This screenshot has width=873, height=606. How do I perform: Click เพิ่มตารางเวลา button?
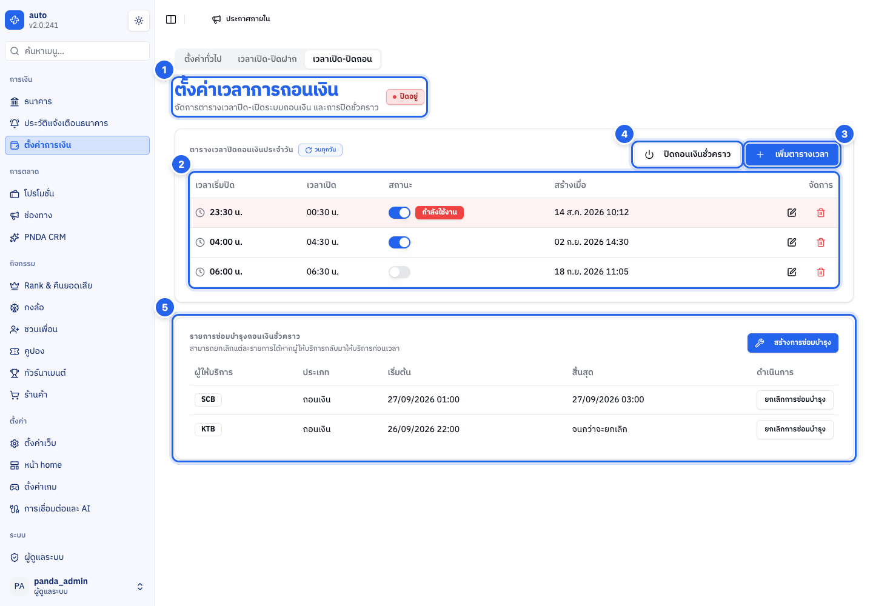pyautogui.click(x=792, y=155)
